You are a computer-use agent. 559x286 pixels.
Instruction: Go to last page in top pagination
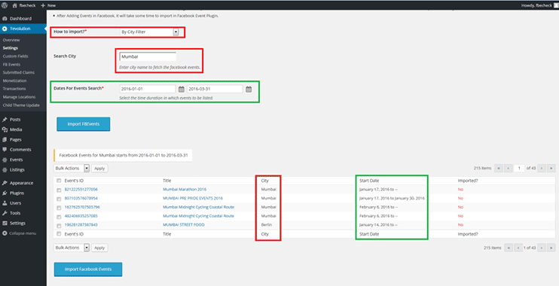551,168
